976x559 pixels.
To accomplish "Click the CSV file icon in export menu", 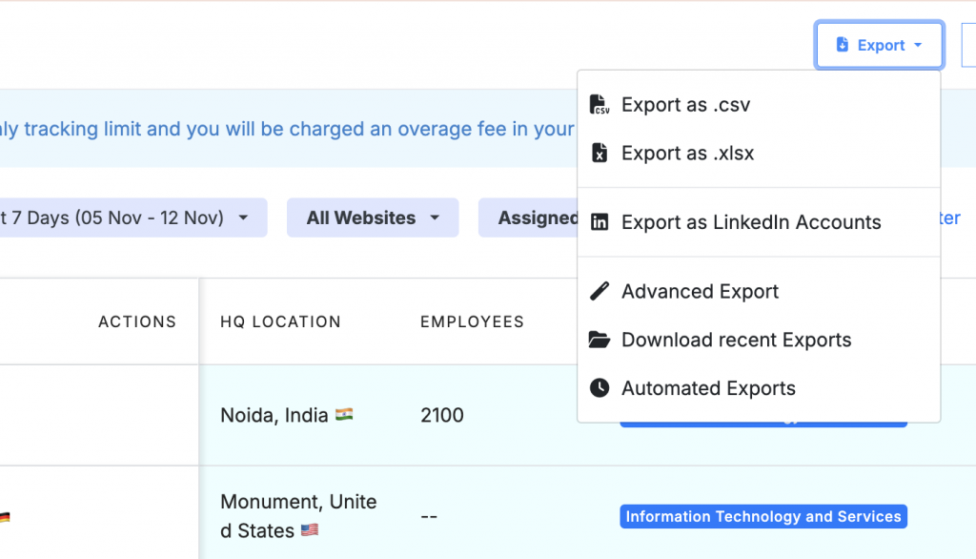I will click(600, 105).
